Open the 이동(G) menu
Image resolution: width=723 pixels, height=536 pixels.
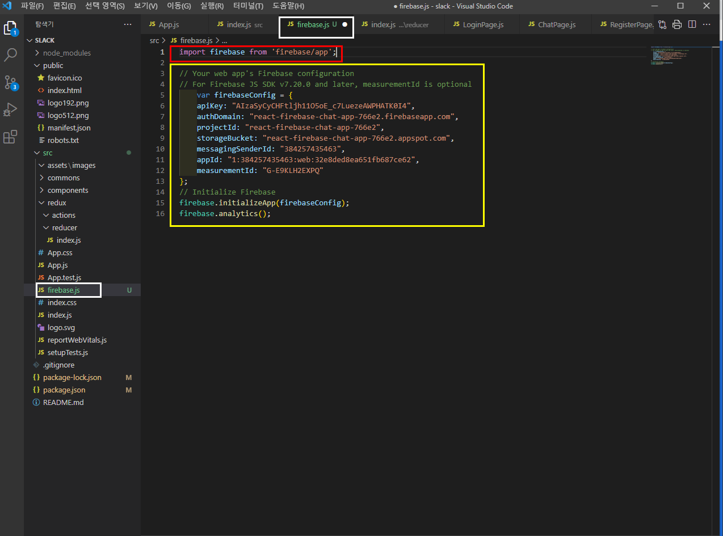pyautogui.click(x=179, y=6)
